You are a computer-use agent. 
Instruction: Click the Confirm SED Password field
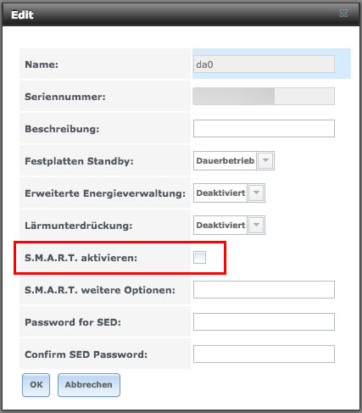tap(264, 354)
